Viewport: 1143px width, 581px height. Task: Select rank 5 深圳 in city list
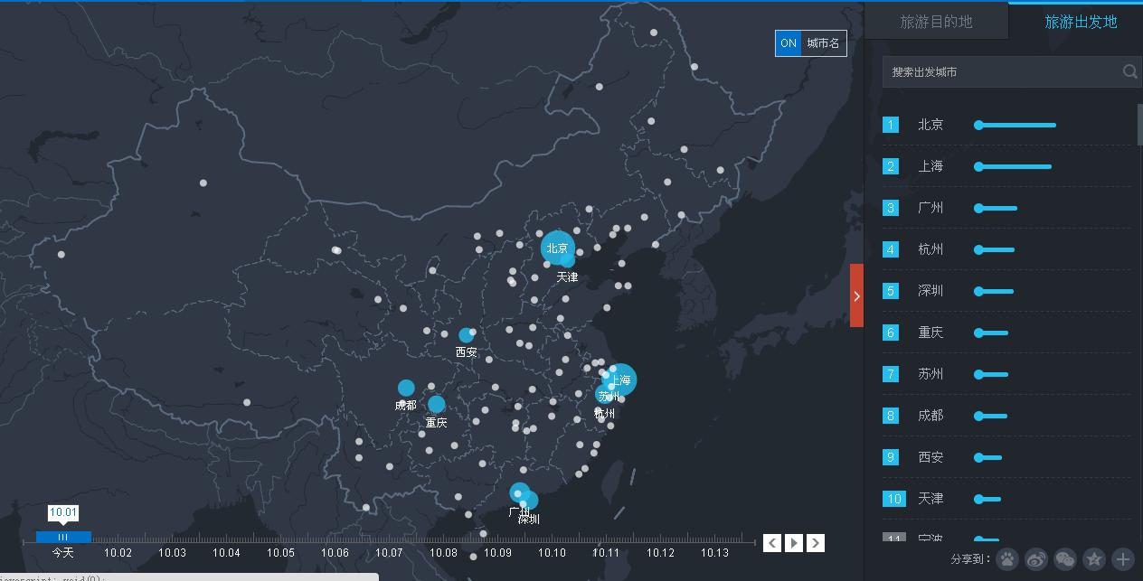[1006, 291]
